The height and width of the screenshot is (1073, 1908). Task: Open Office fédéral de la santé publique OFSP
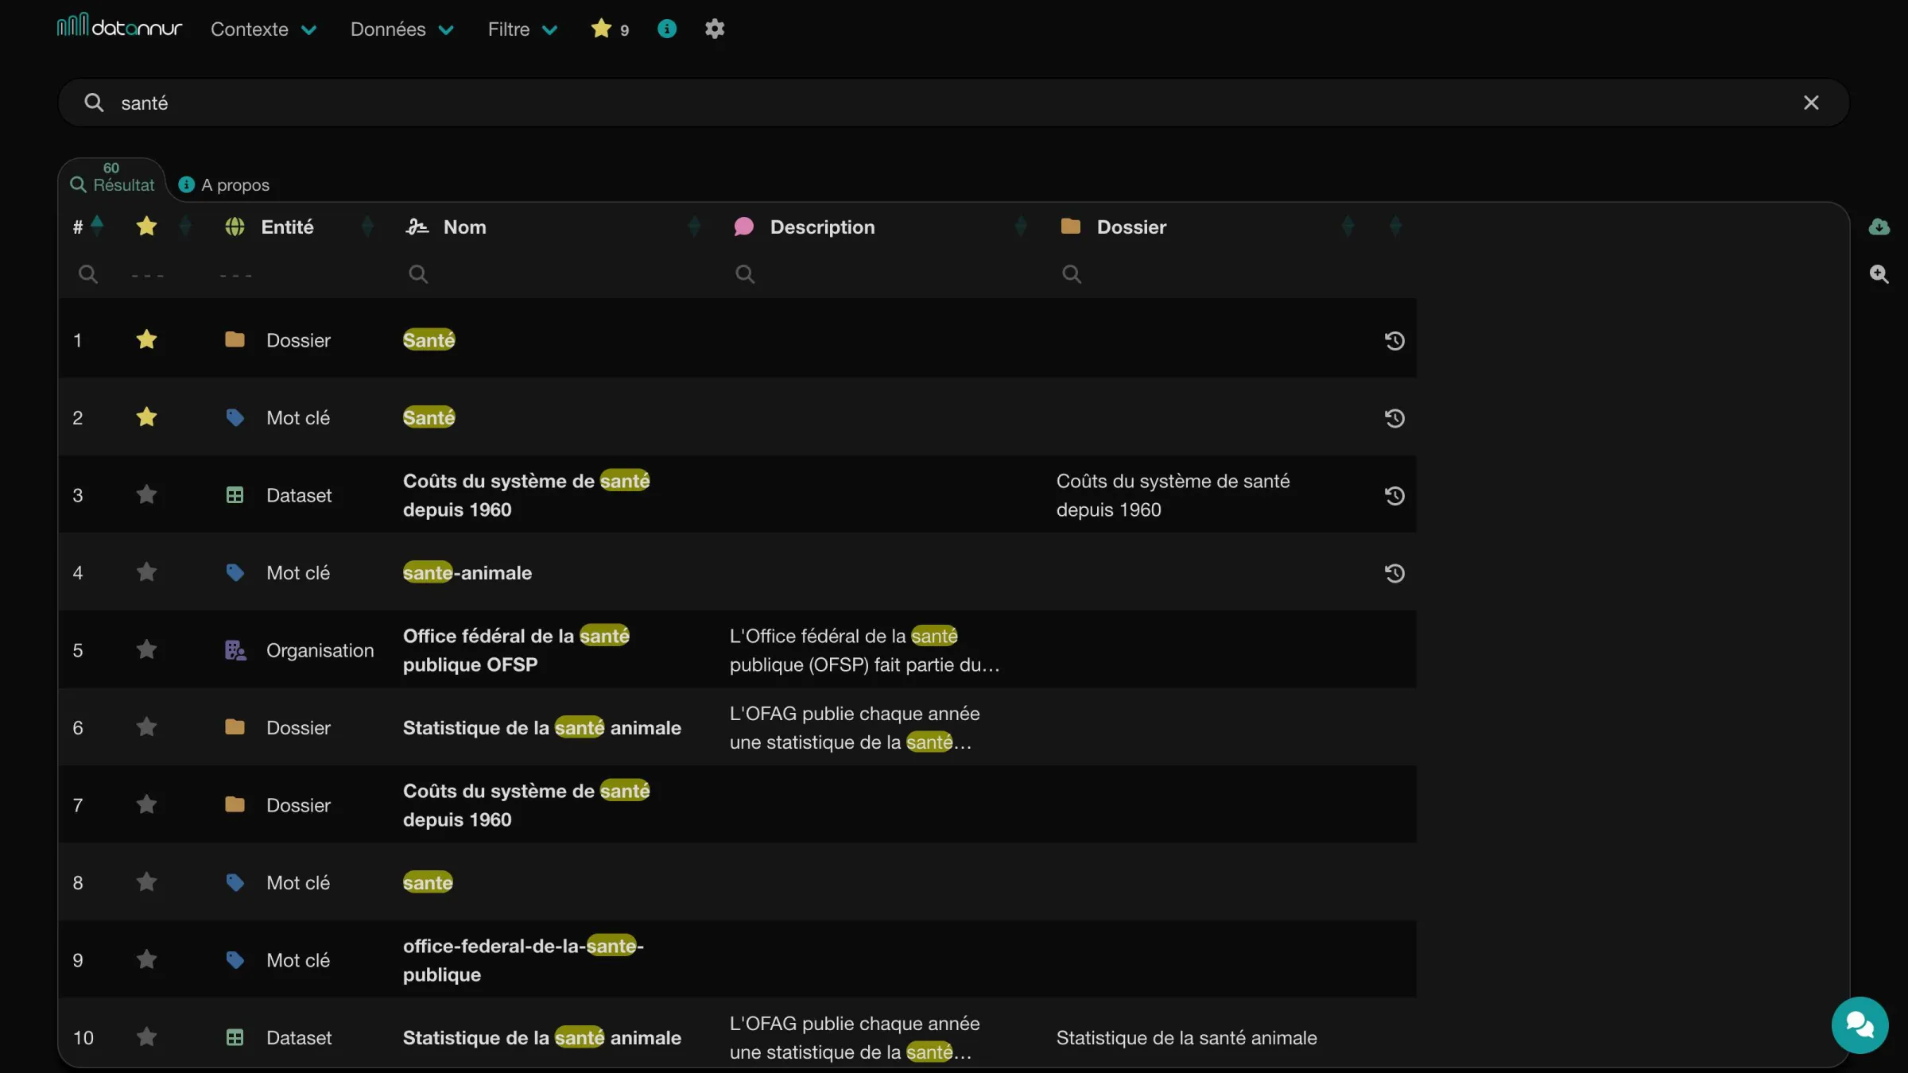tap(516, 649)
